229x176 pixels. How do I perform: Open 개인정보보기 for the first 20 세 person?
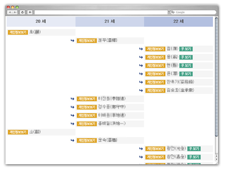18,32
